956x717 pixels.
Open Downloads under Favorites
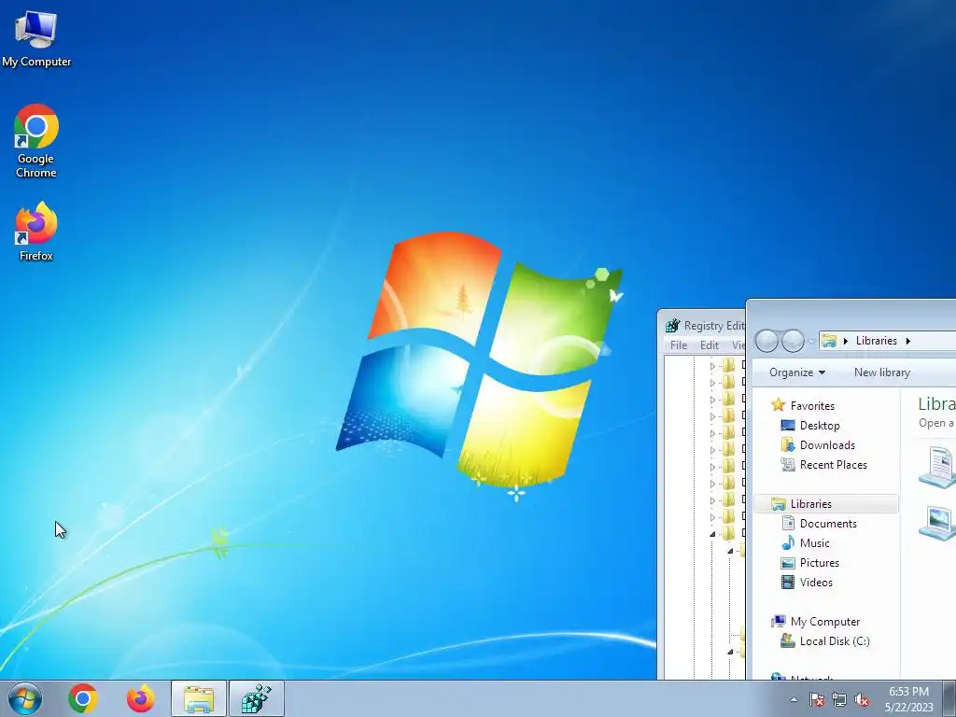tap(827, 445)
